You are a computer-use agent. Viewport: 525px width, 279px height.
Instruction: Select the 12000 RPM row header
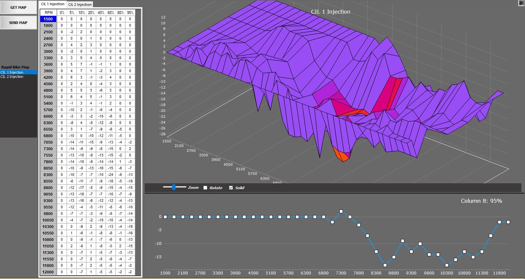(x=48, y=272)
